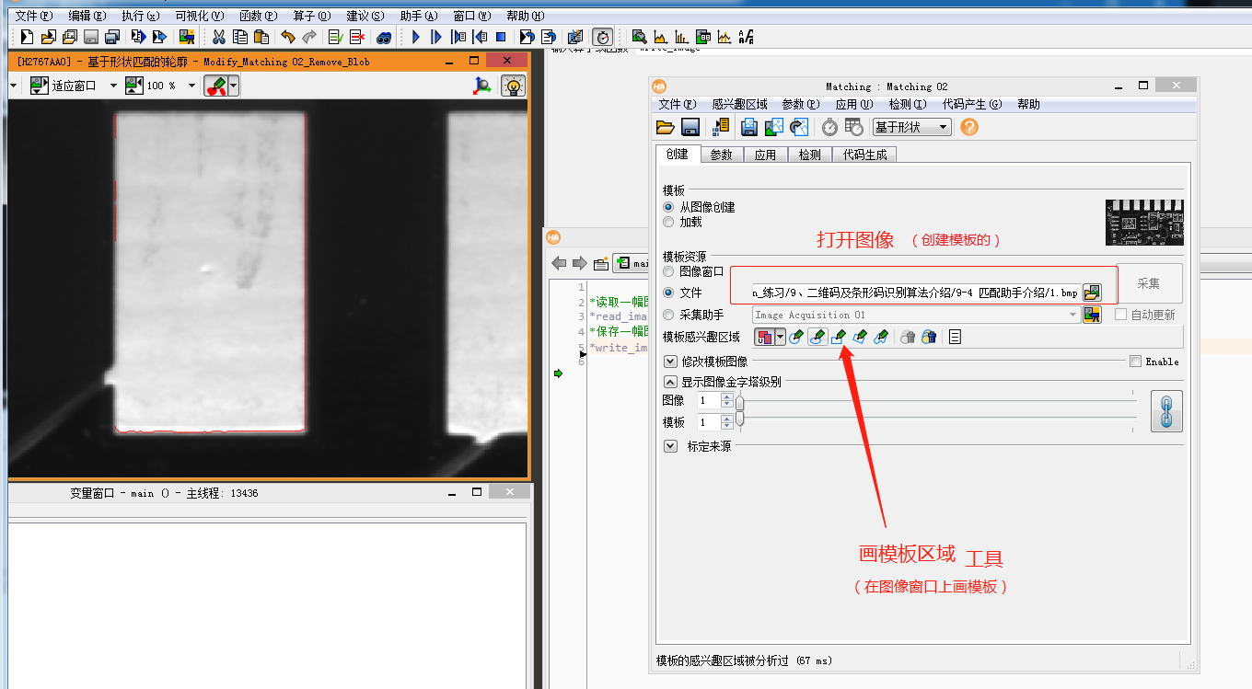Open help via the orange question mark
This screenshot has height=689, width=1252.
click(x=968, y=127)
